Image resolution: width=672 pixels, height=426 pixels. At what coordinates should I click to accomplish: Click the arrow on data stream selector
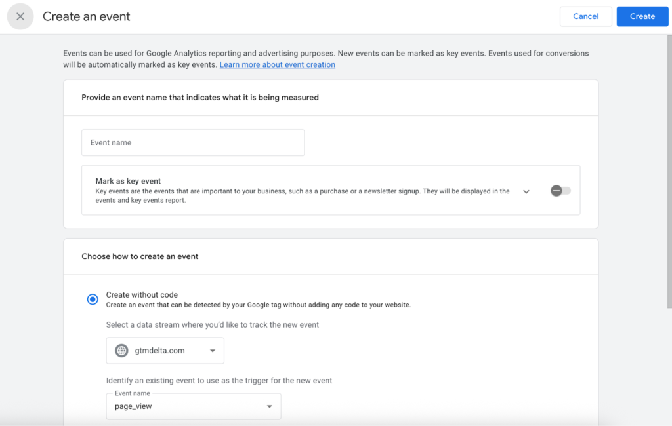pos(213,351)
